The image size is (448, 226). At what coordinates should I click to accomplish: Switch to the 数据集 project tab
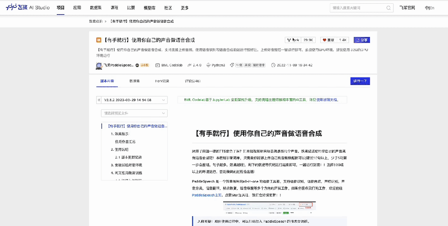tap(134, 81)
